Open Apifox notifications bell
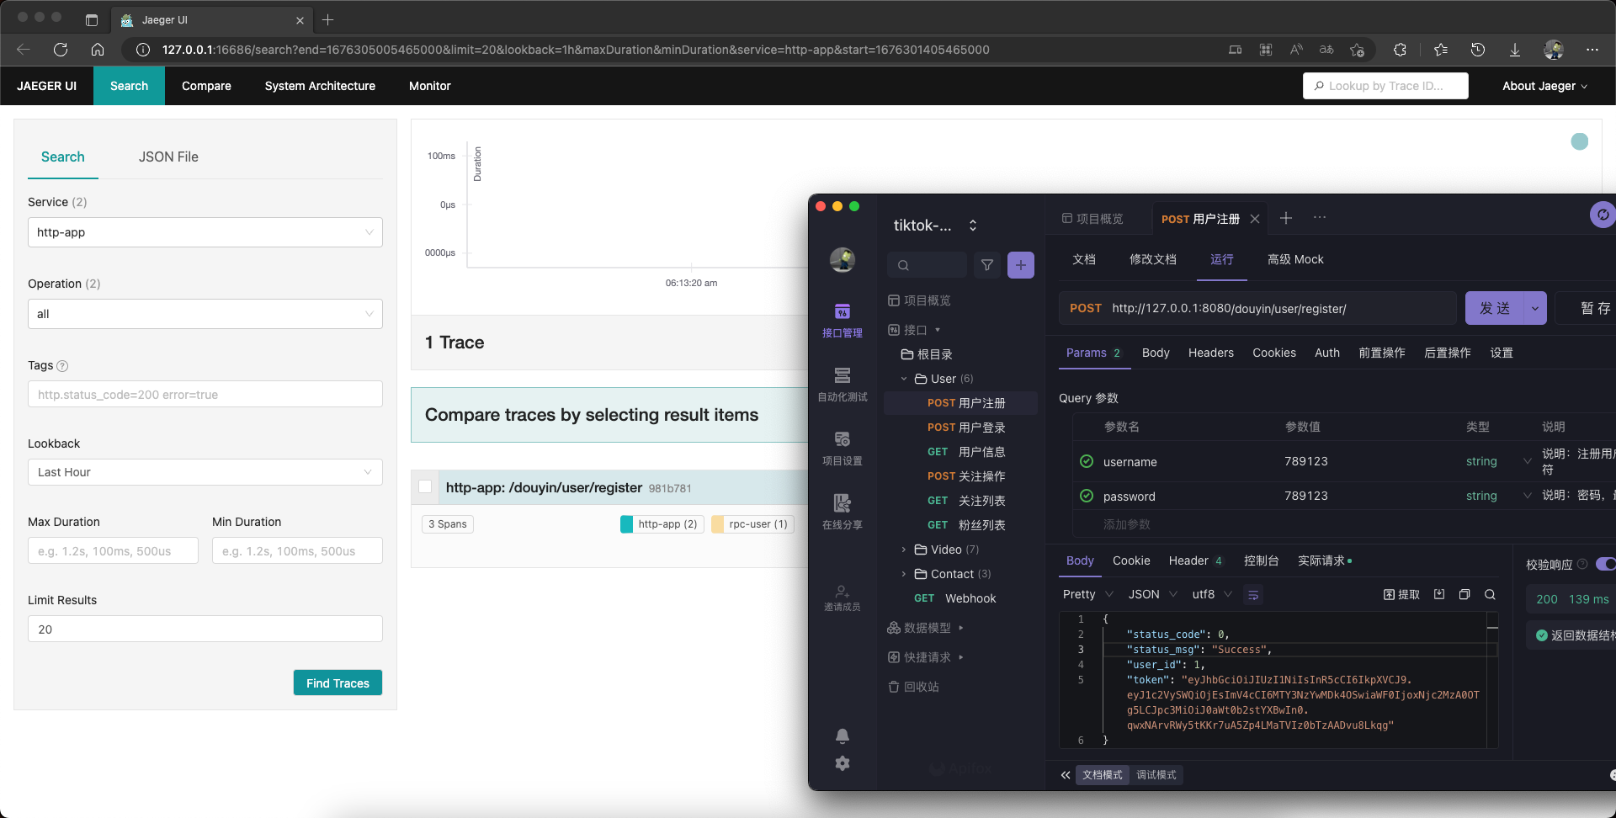This screenshot has width=1616, height=818. pos(842,736)
